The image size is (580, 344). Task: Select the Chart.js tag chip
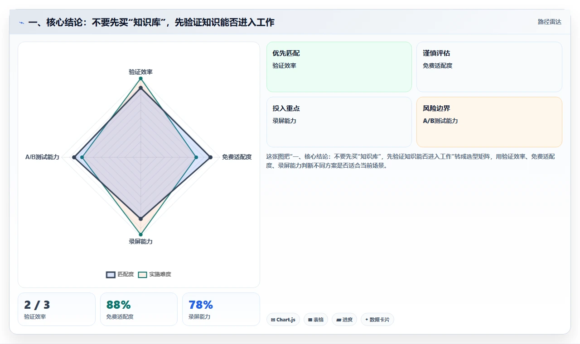(x=283, y=320)
